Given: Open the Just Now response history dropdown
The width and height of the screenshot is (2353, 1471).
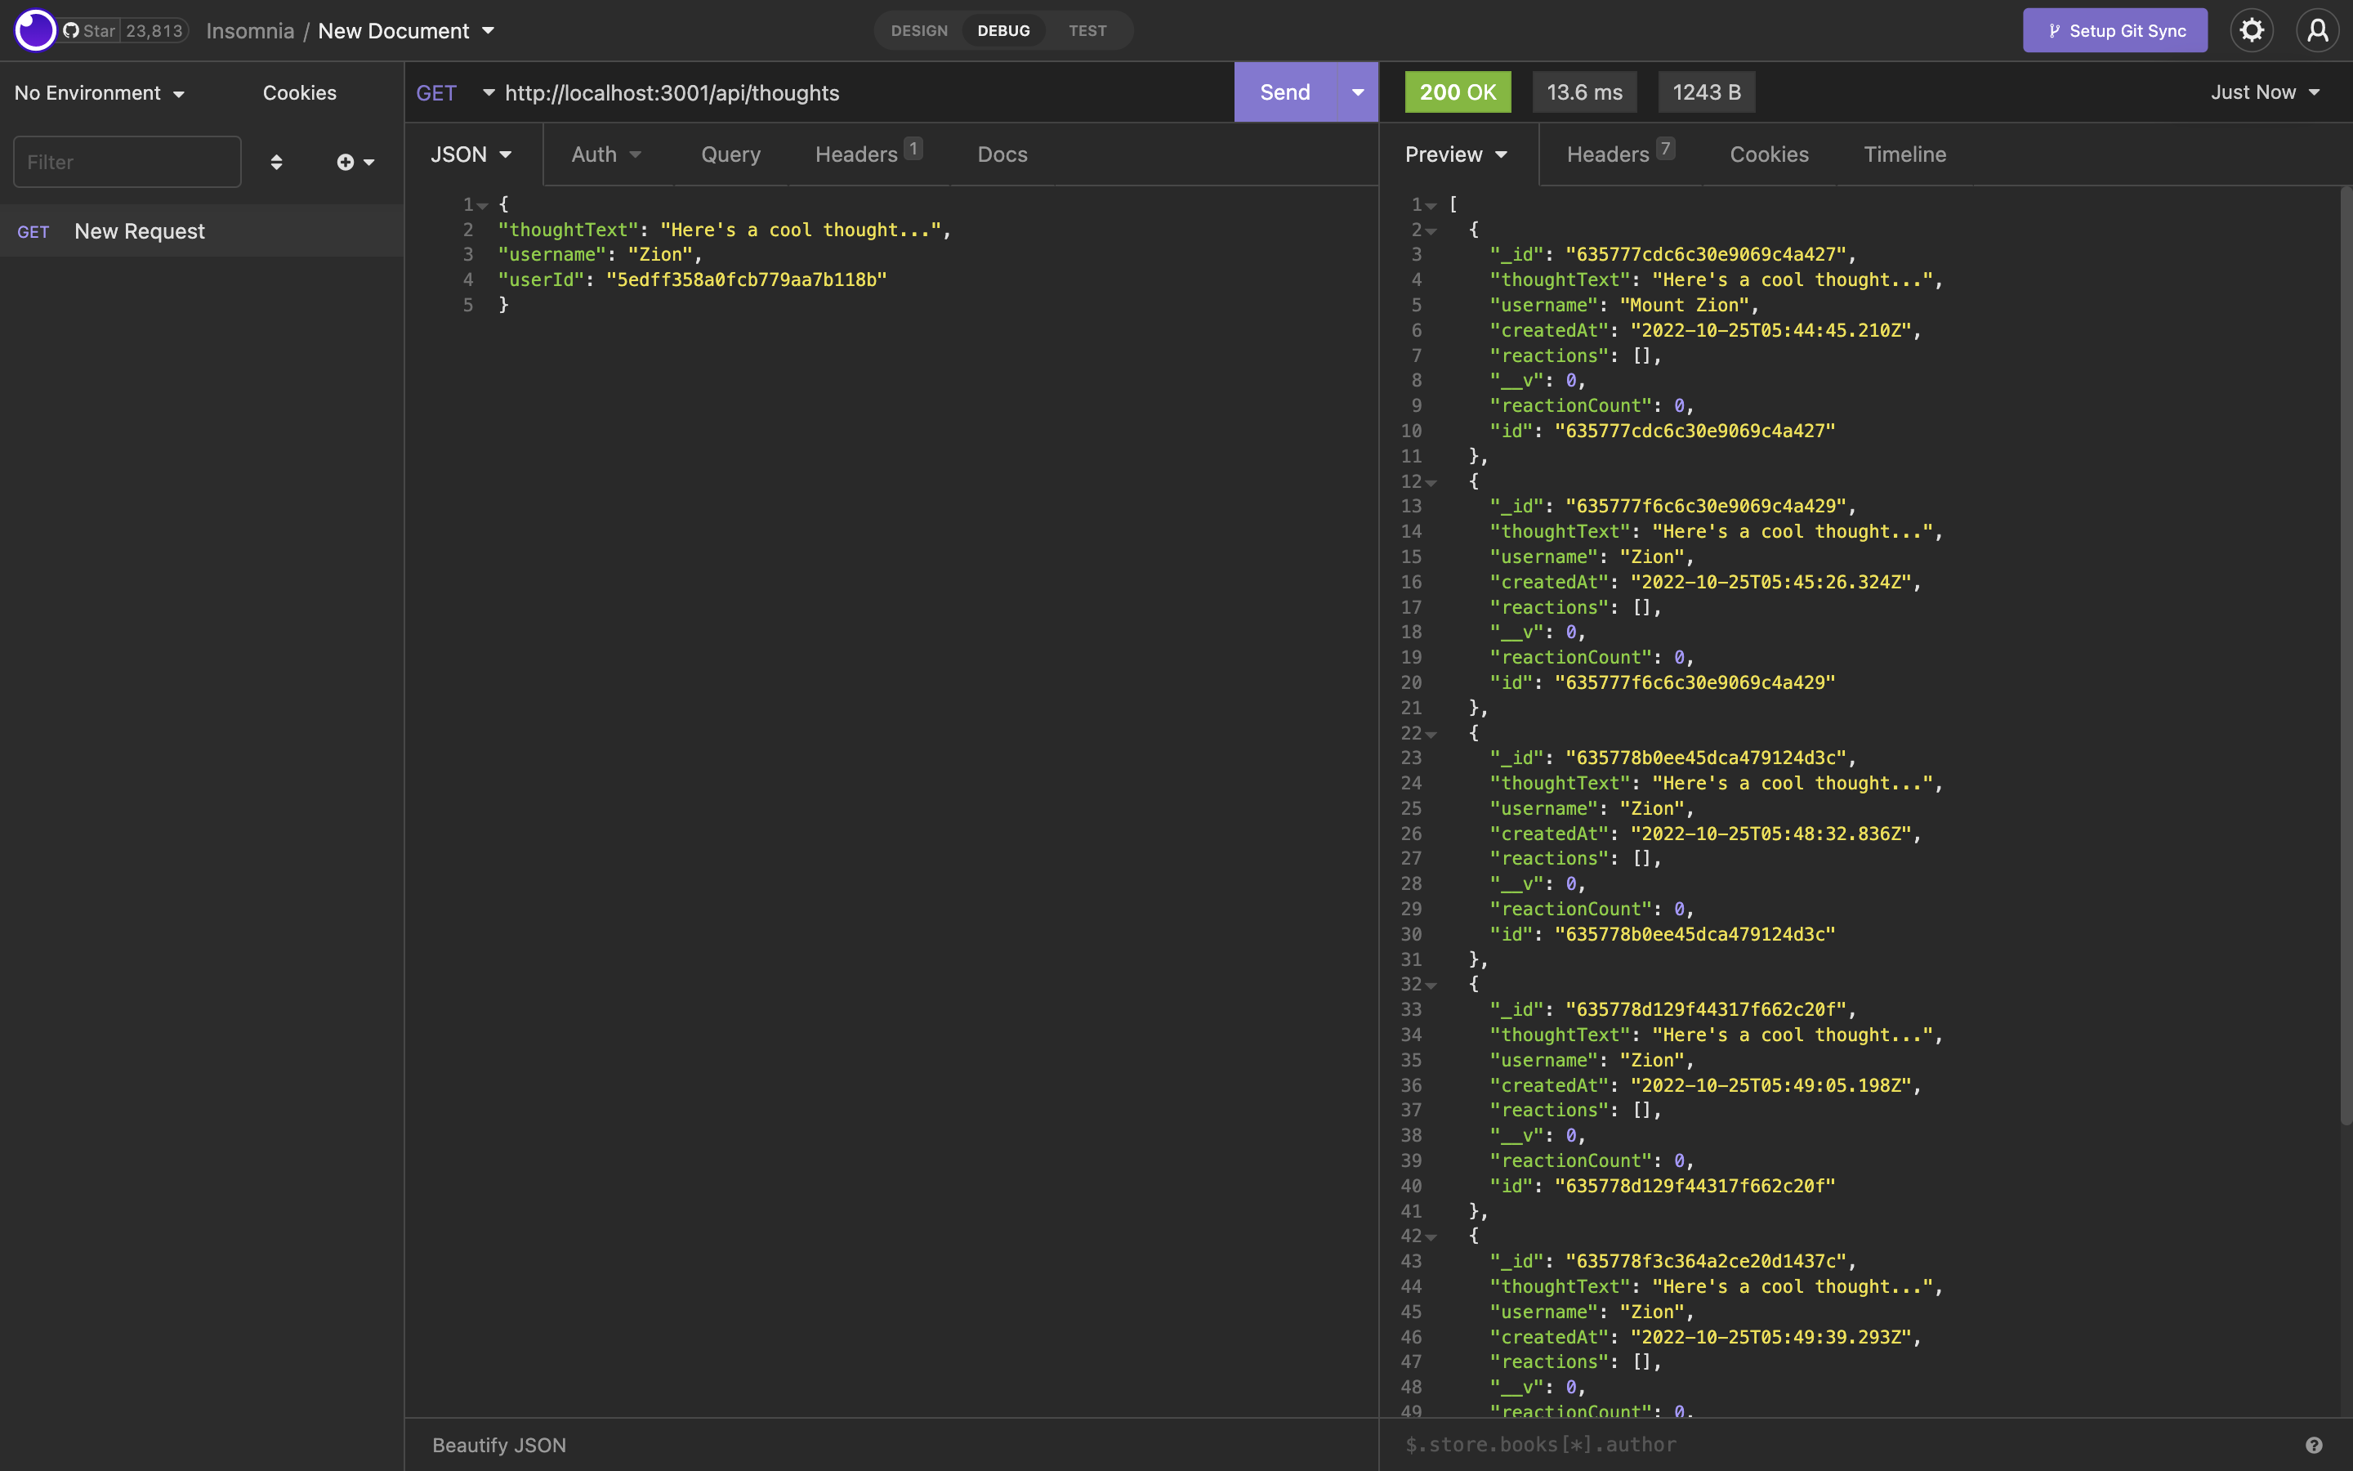Looking at the screenshot, I should click(2265, 92).
